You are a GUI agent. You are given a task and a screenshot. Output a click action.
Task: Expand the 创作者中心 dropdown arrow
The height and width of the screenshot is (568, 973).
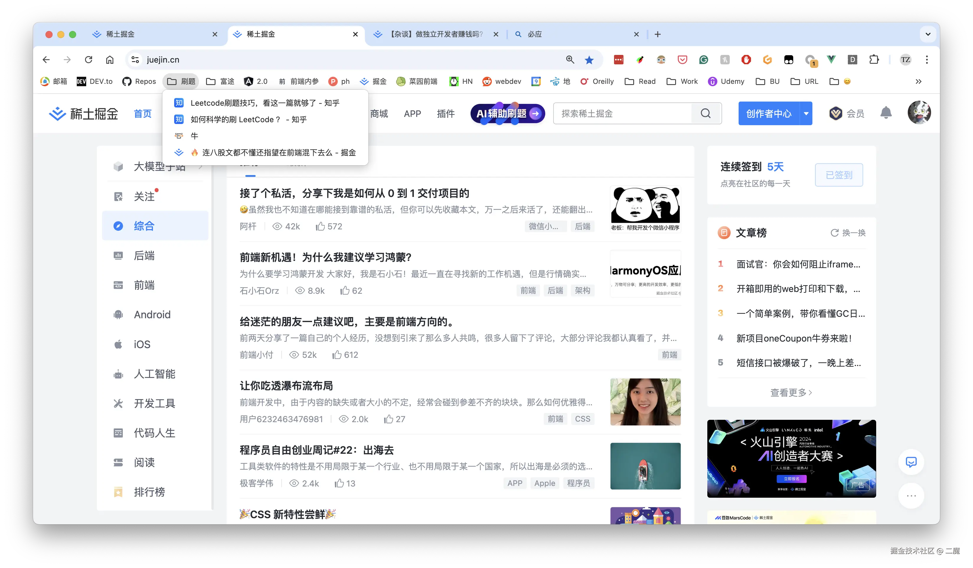806,114
